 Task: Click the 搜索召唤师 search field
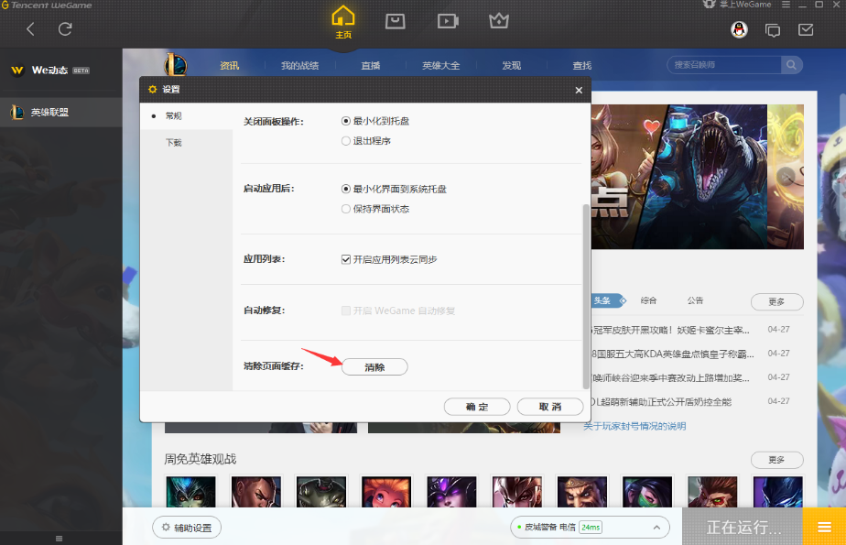coord(724,65)
